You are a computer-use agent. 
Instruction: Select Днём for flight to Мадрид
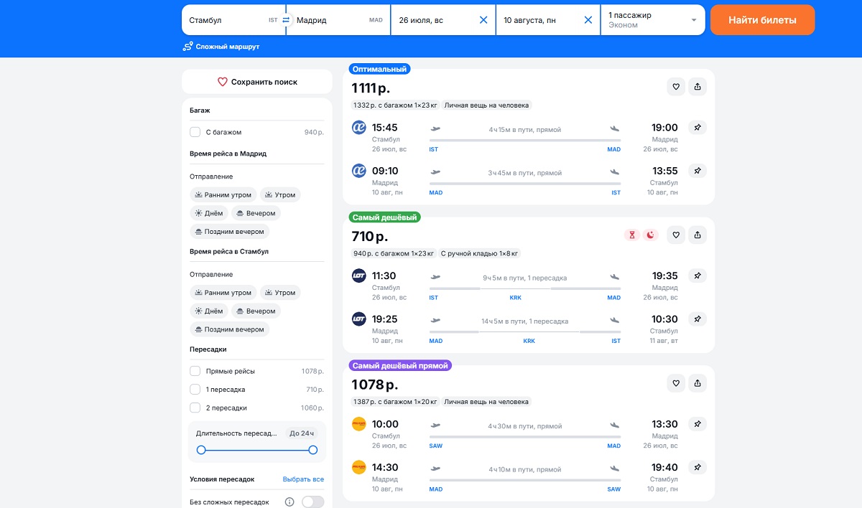point(209,213)
